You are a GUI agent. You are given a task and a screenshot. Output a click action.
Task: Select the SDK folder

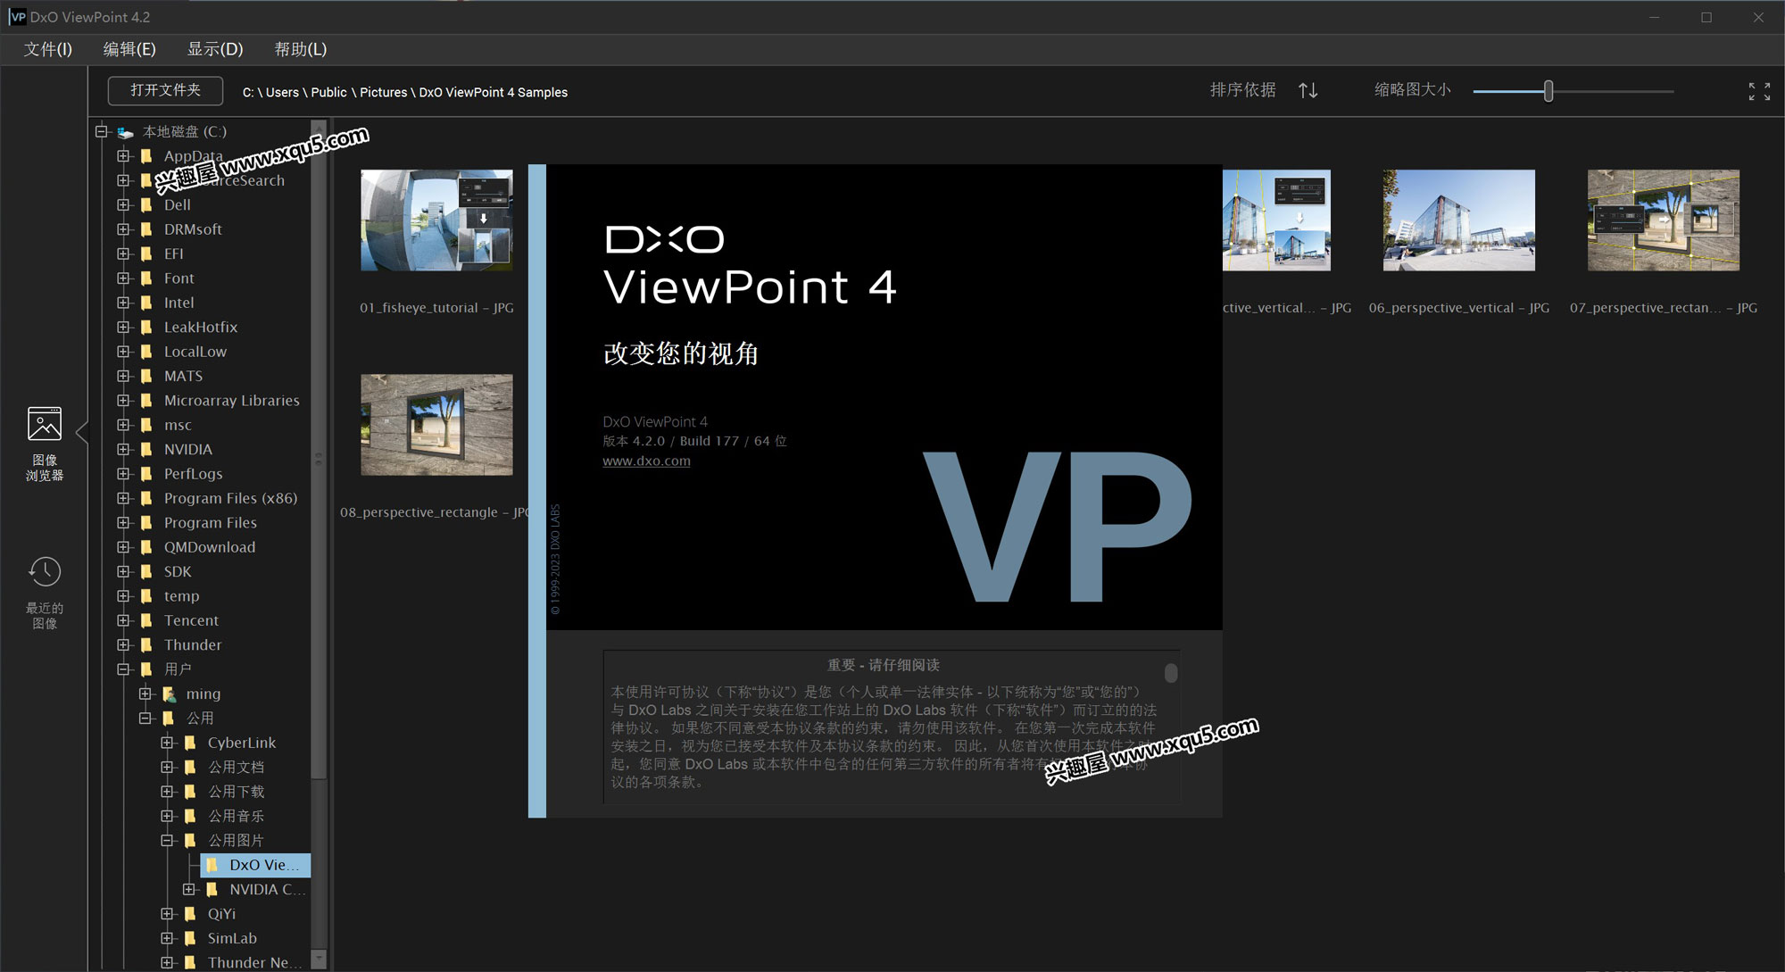click(178, 572)
